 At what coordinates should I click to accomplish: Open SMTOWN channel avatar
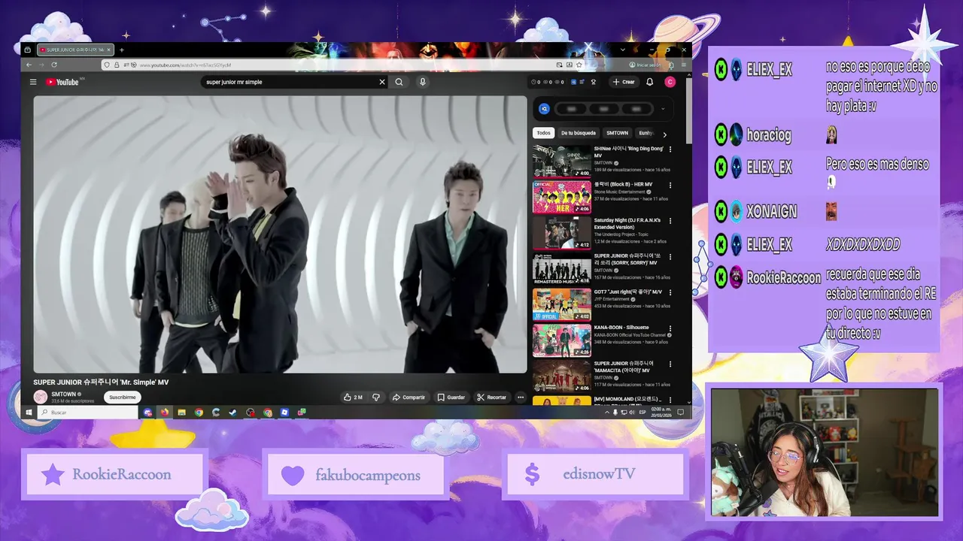41,397
